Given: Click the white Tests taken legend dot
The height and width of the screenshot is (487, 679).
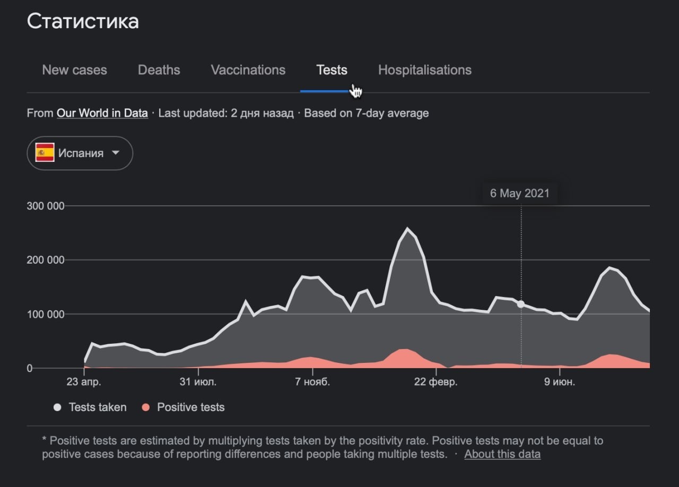Looking at the screenshot, I should [57, 407].
